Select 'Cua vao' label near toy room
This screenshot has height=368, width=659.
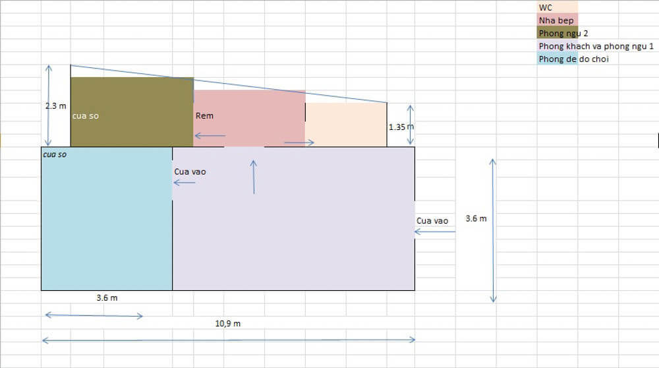tap(190, 171)
